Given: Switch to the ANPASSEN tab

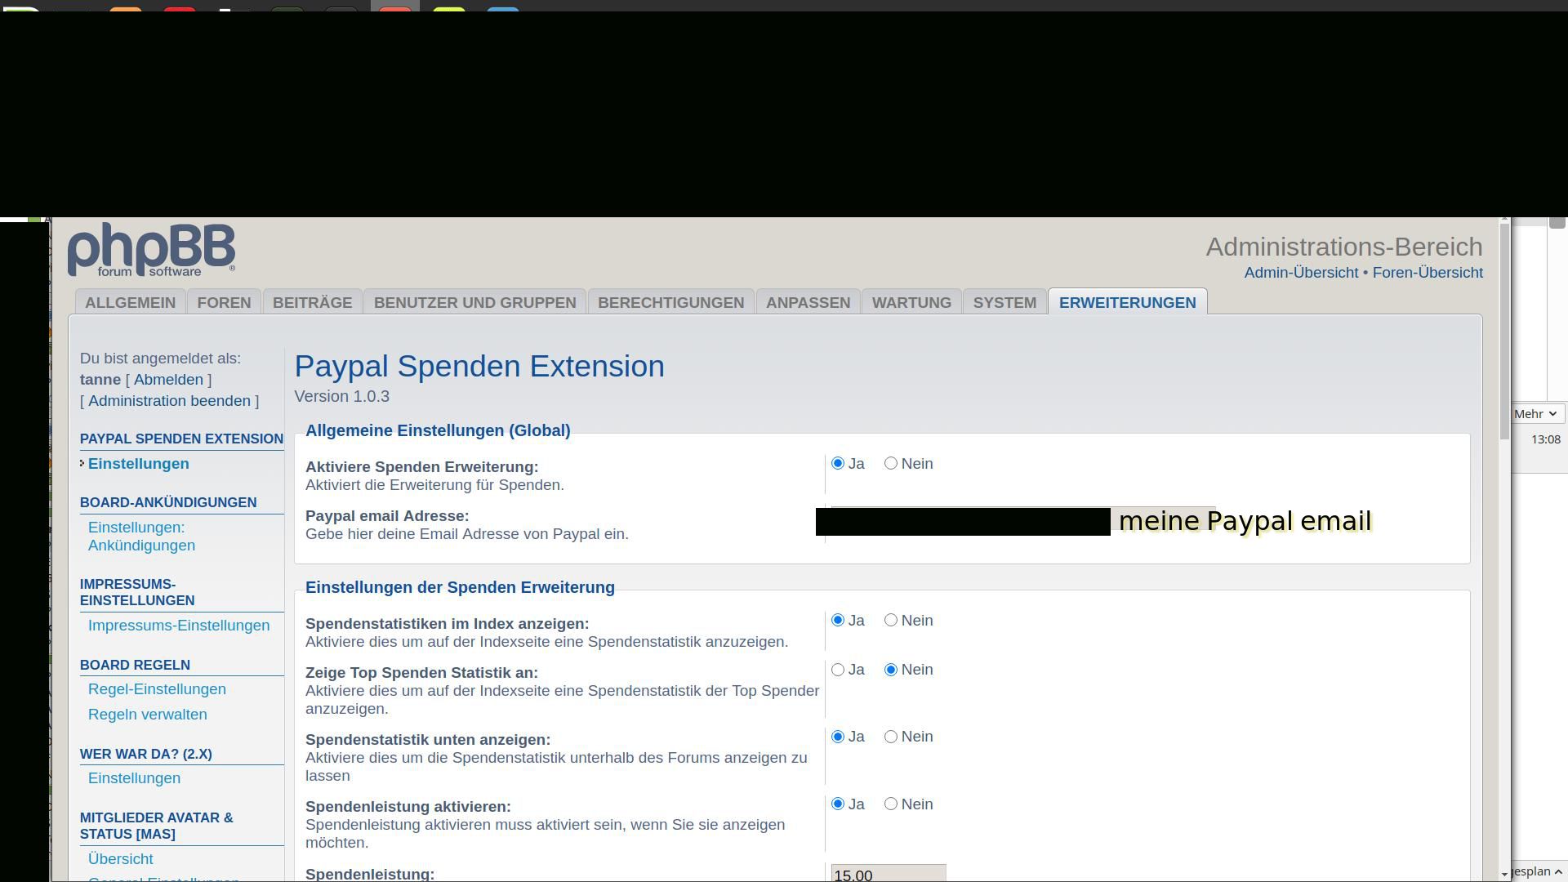Looking at the screenshot, I should (808, 302).
